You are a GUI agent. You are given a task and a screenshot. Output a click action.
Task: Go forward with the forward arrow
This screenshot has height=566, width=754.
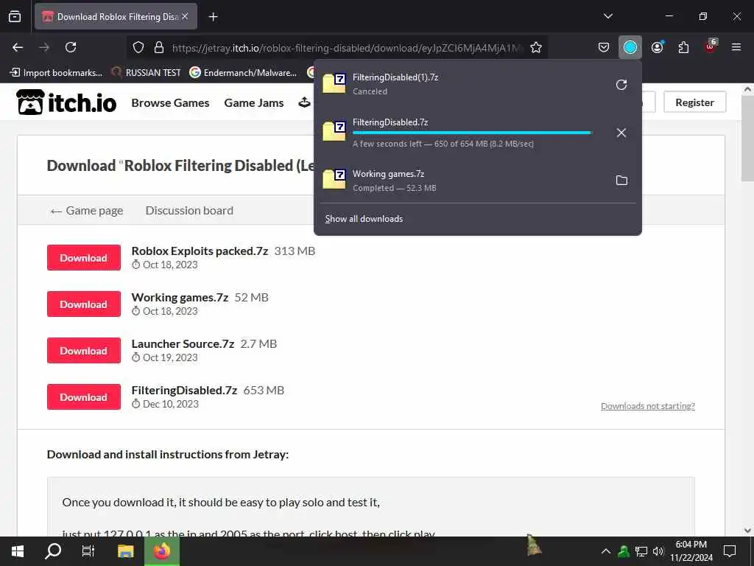(x=44, y=47)
